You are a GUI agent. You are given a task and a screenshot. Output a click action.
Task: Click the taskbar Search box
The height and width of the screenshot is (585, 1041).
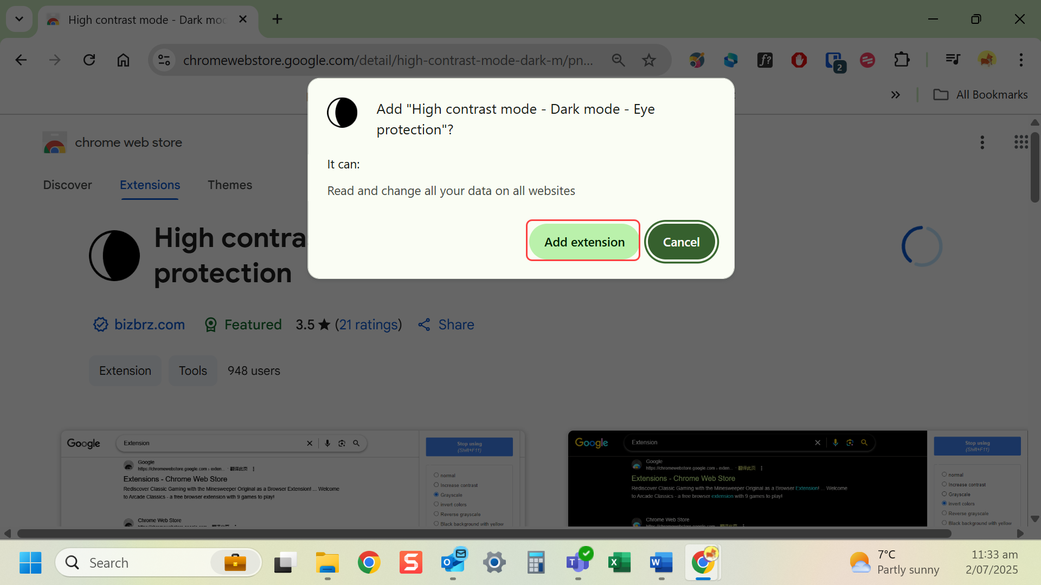click(158, 563)
